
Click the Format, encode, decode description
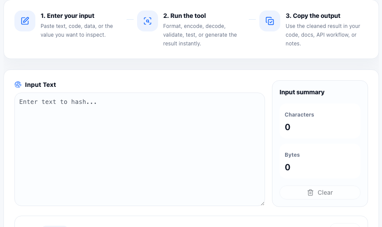pyautogui.click(x=200, y=35)
